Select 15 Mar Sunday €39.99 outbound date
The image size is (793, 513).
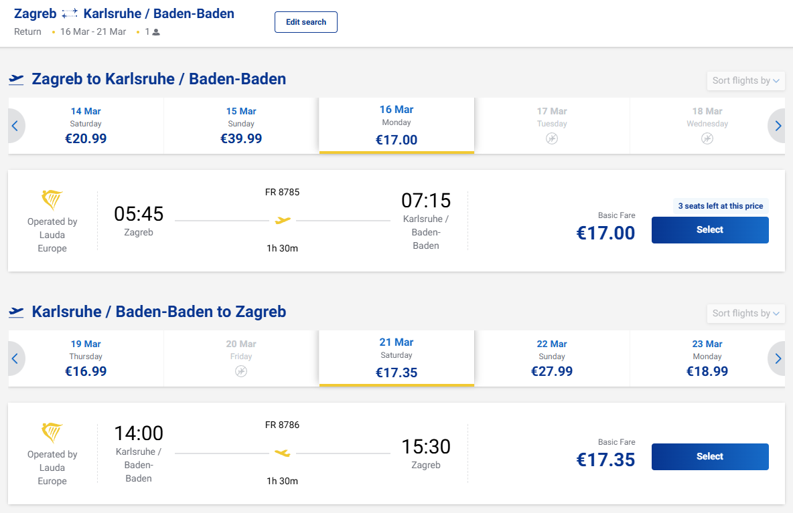(241, 126)
